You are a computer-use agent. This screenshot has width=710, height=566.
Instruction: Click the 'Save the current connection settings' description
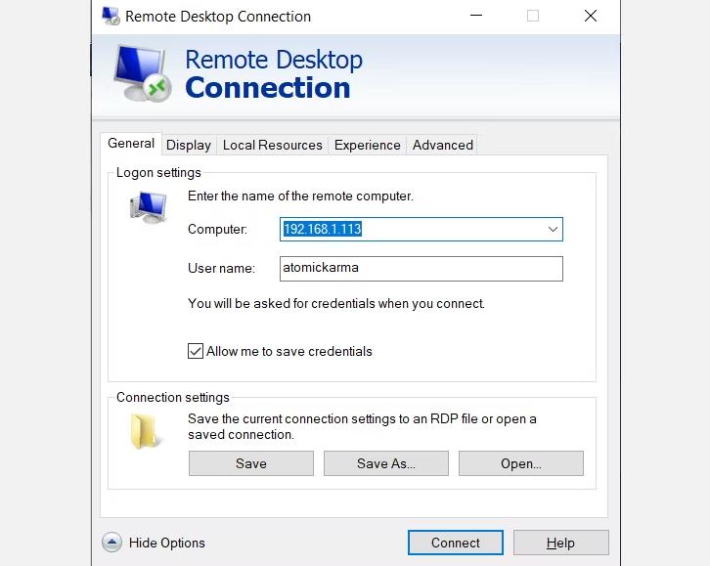pos(362,426)
